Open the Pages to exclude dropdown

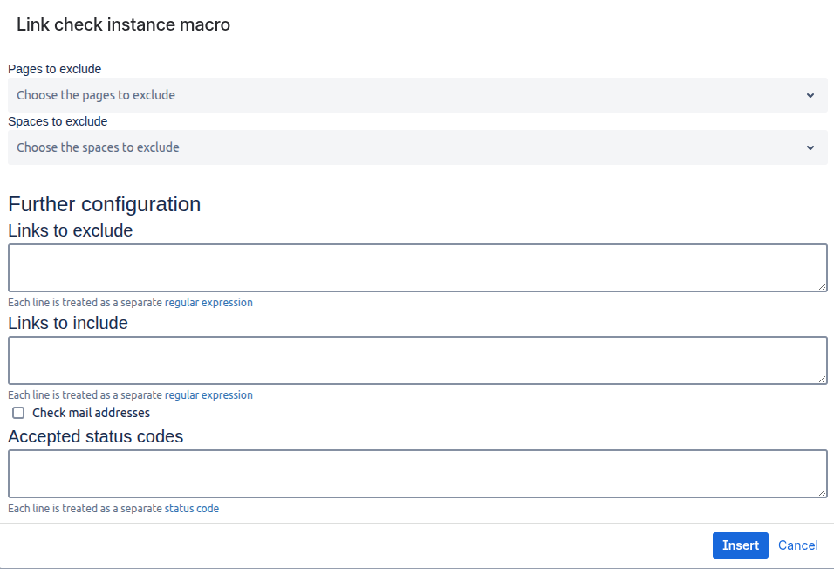tap(410, 95)
